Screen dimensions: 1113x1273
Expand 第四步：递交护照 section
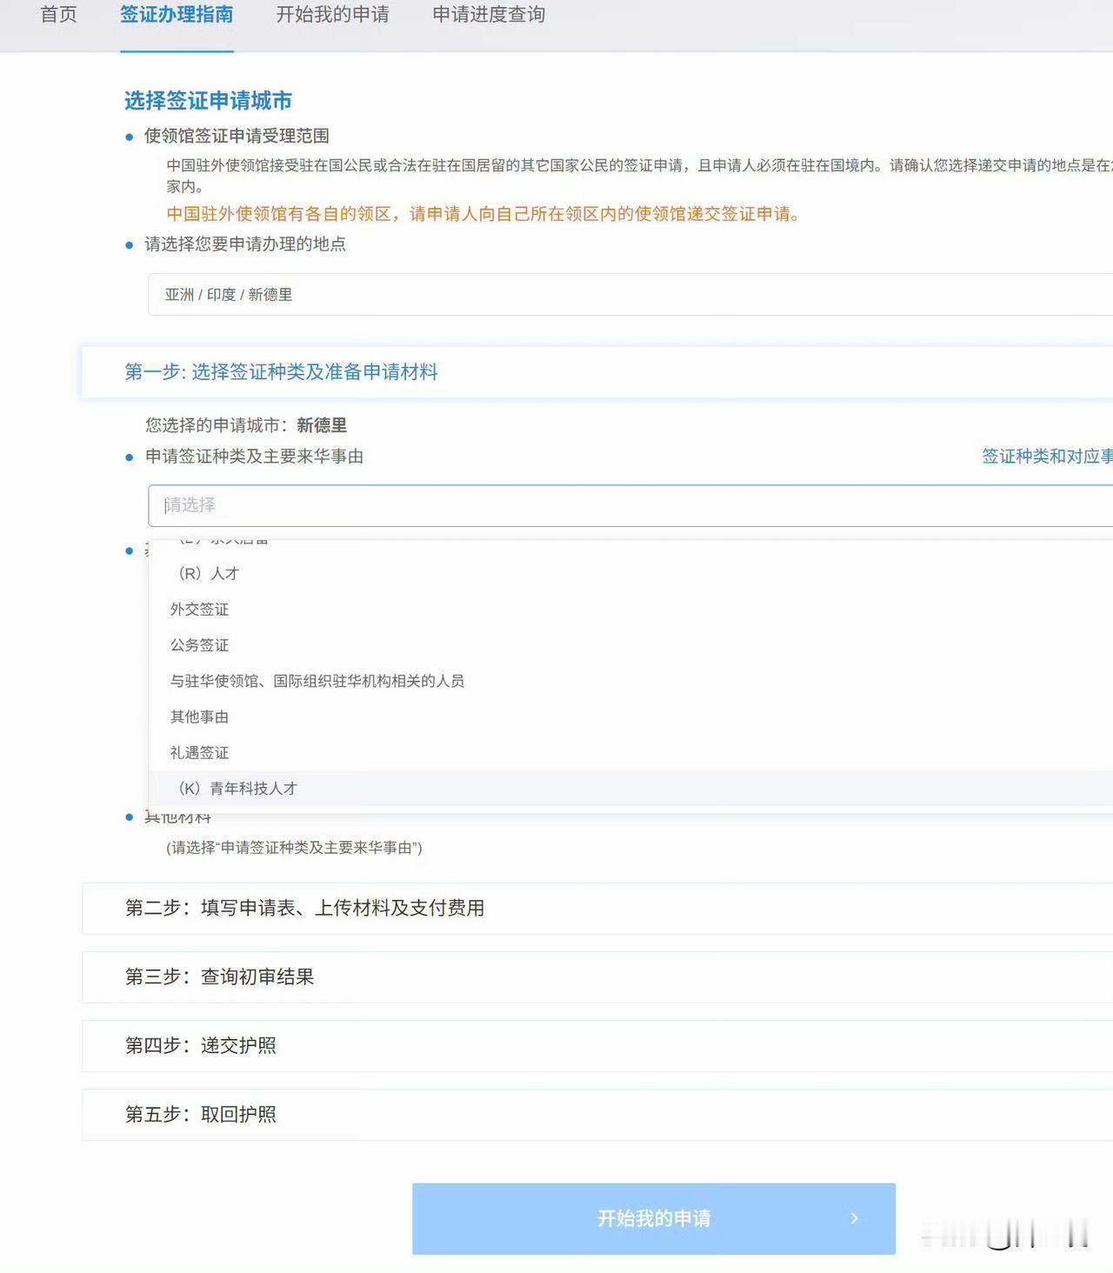(597, 1046)
